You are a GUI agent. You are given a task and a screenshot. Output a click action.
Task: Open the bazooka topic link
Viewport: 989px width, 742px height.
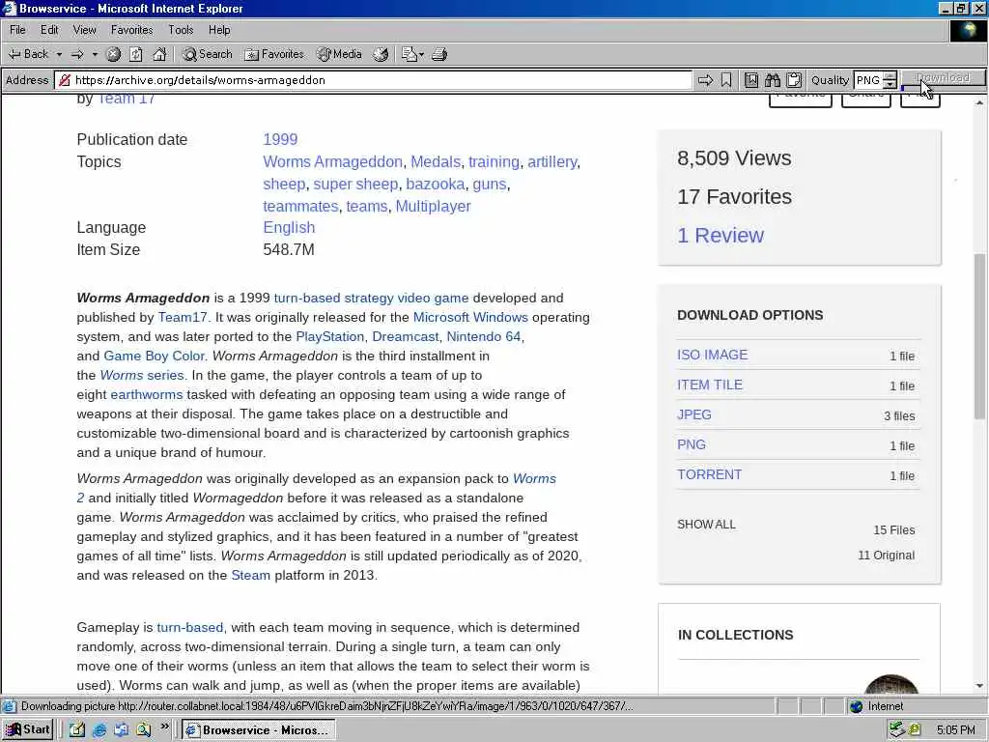coord(436,185)
